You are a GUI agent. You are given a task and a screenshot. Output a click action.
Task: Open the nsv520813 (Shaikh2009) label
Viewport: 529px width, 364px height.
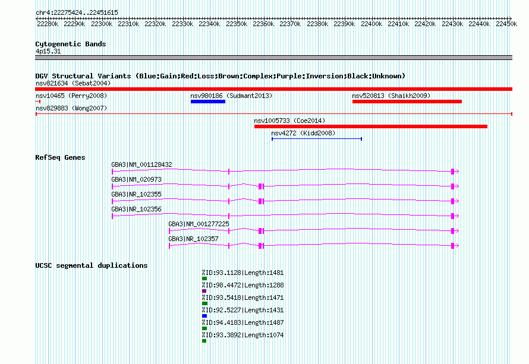point(391,96)
